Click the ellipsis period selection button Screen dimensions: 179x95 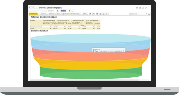point(73,11)
